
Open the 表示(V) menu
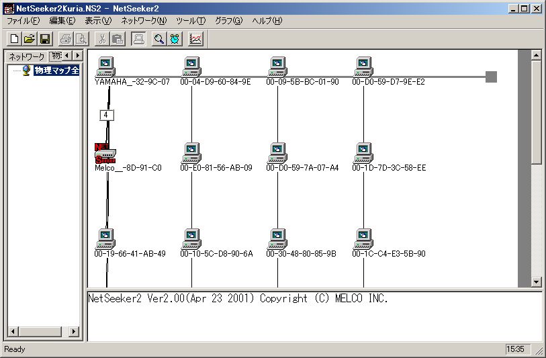click(x=98, y=21)
